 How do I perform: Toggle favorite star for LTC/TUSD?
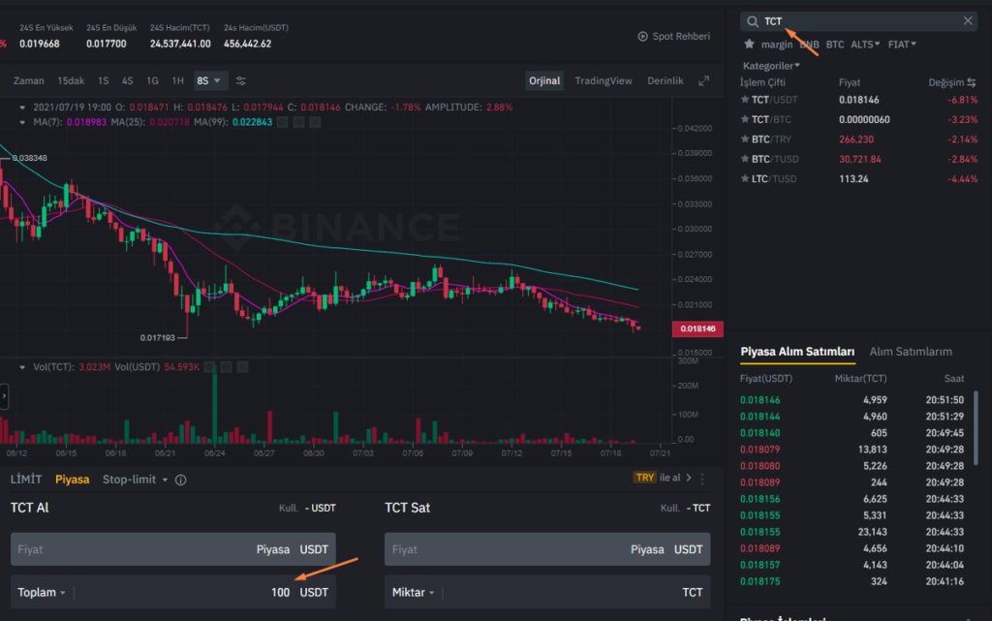pos(745,178)
